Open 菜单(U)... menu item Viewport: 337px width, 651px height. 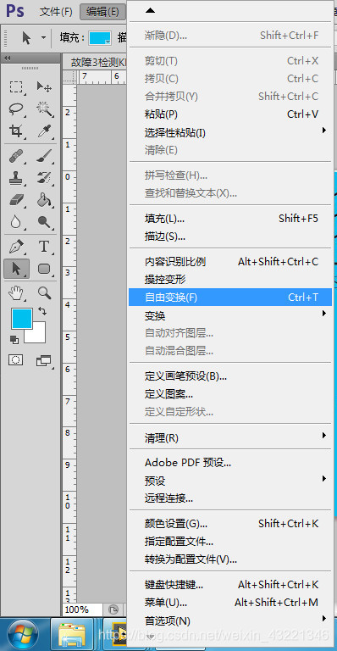click(x=230, y=602)
